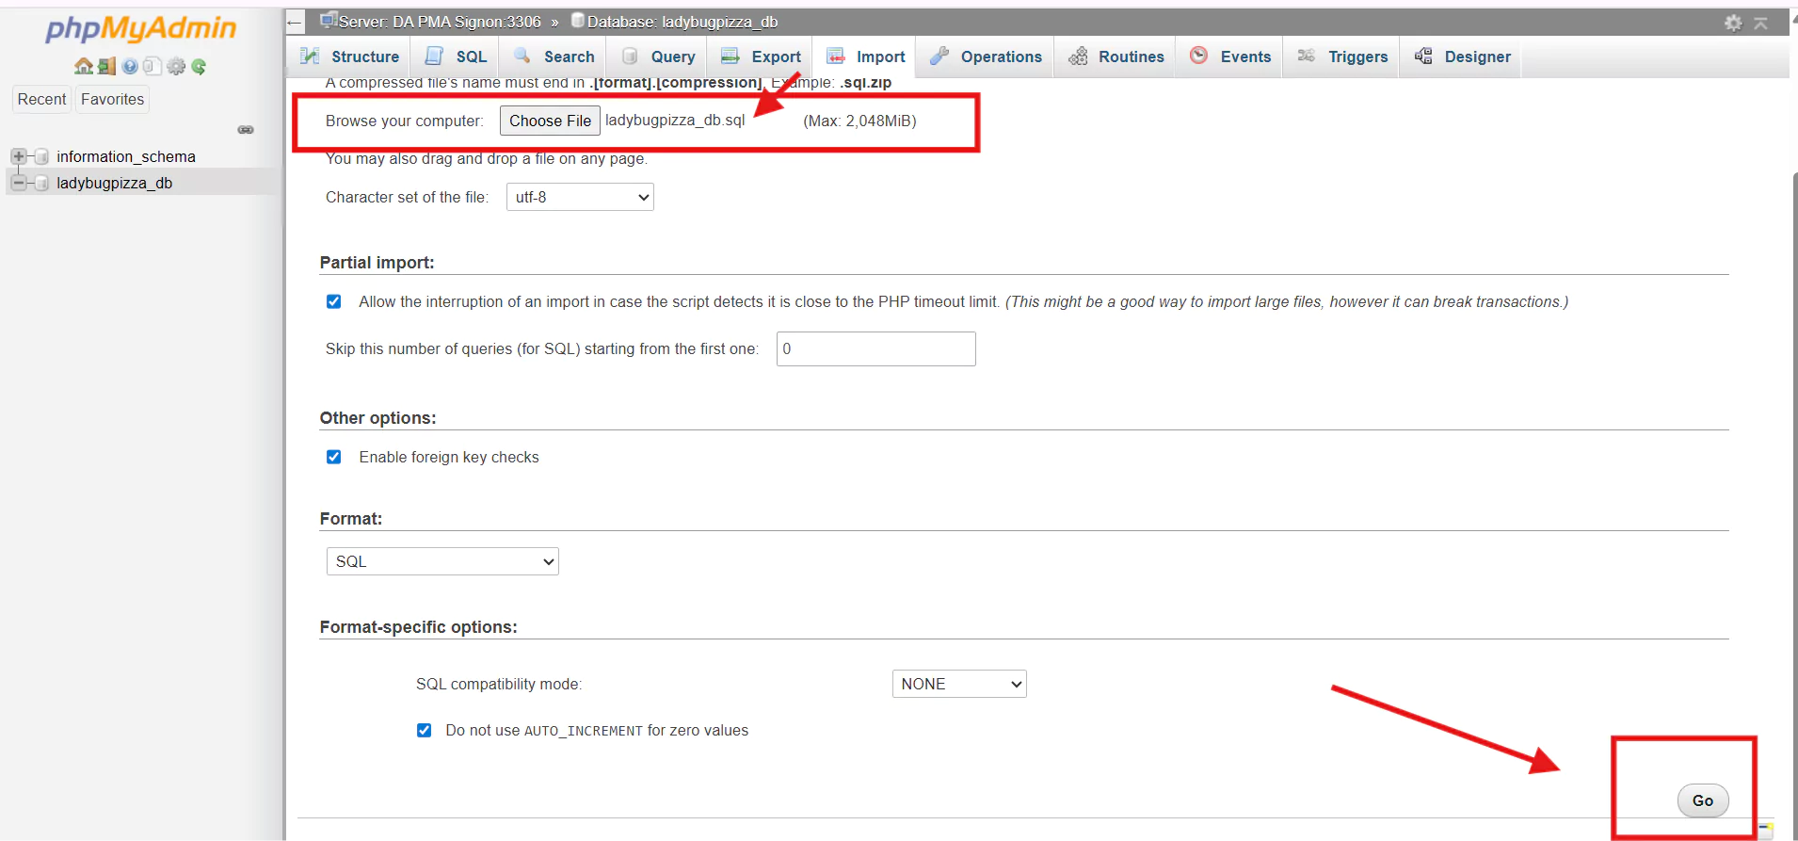The width and height of the screenshot is (1798, 841).
Task: Open the character set utf-8 dropdown
Action: click(x=580, y=197)
